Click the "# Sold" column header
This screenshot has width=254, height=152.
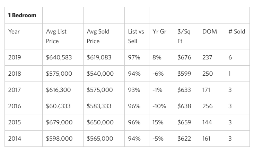click(x=237, y=31)
